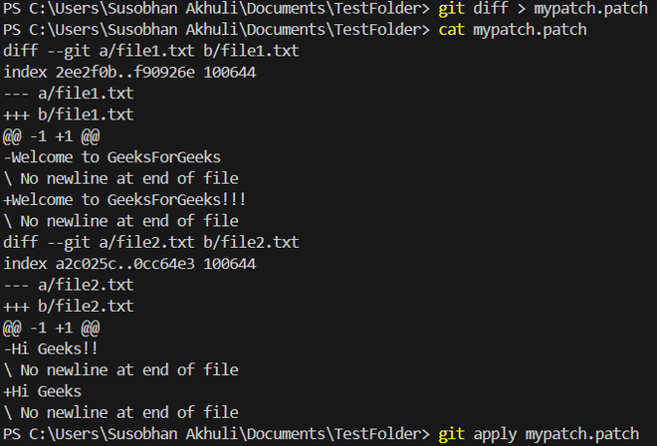Screen dimensions: 657x446
Task: Click the "cat mypatch.patch" command text
Action: point(512,30)
